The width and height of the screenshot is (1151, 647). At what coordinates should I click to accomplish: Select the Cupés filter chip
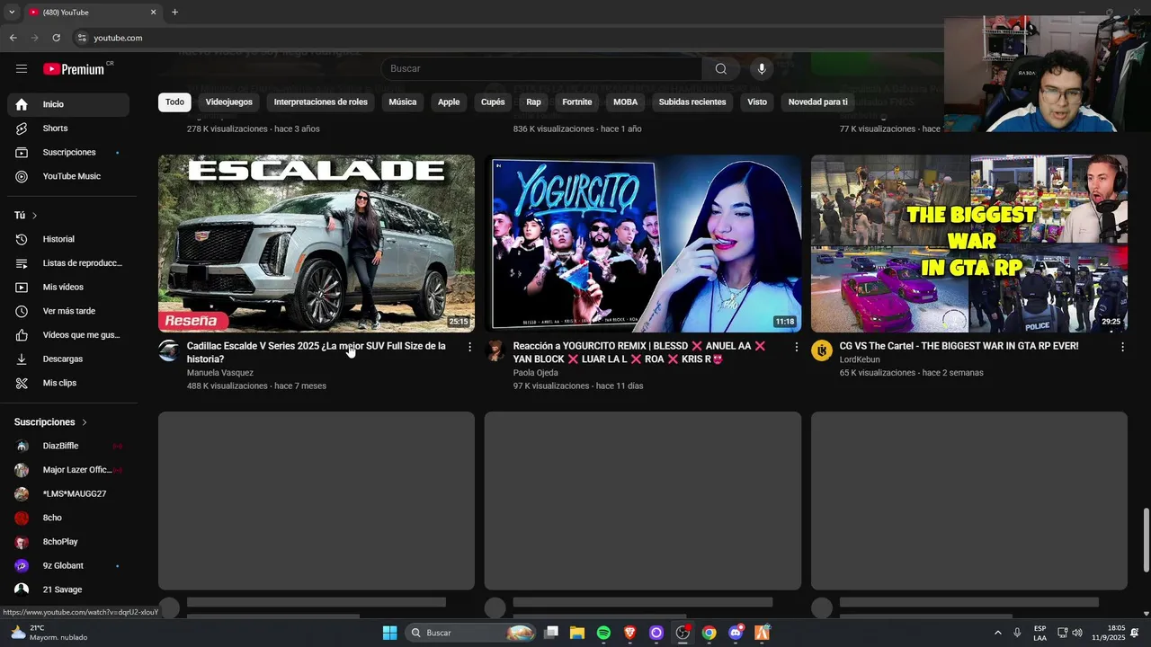click(x=493, y=102)
